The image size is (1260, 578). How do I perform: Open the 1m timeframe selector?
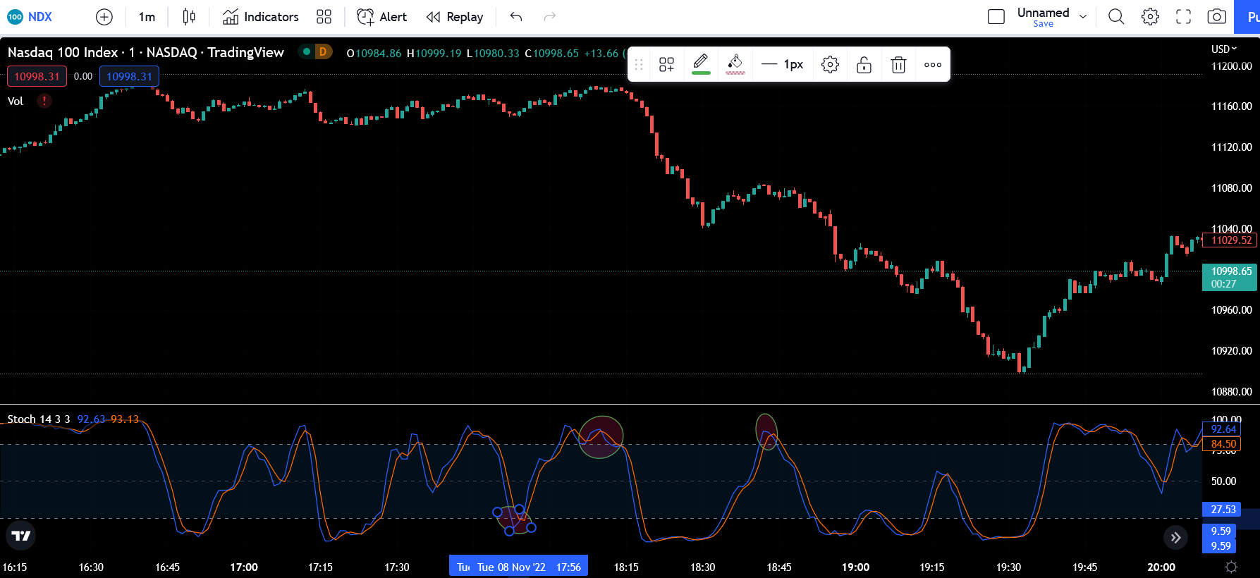tap(147, 17)
